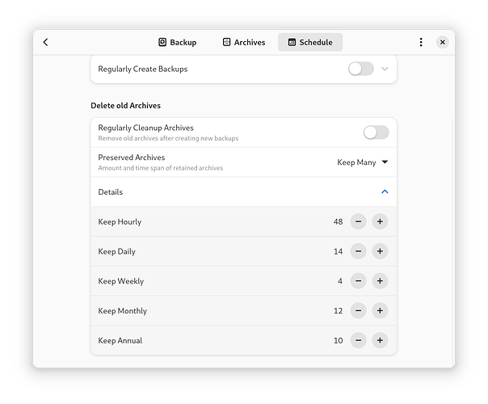This screenshot has width=488, height=404.
Task: Enable the Regularly Create Backups switch
Action: tap(360, 69)
